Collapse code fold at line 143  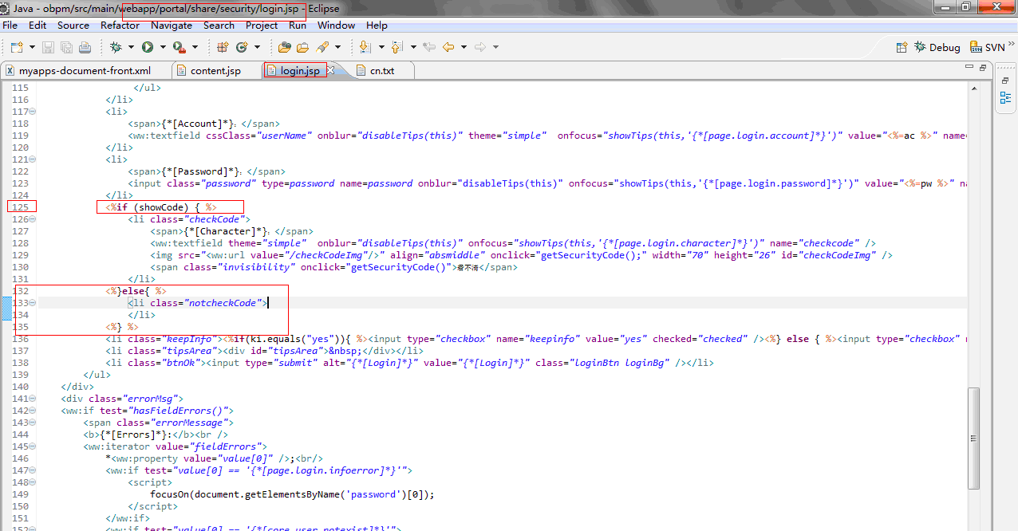[x=33, y=423]
